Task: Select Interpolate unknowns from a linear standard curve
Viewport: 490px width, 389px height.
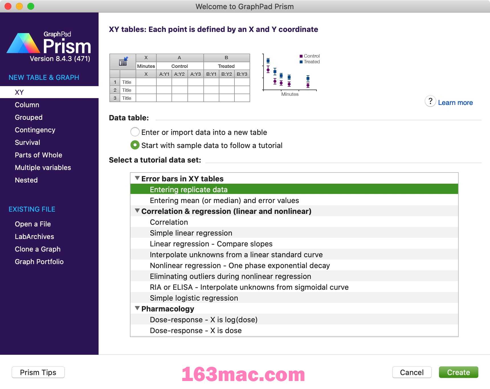Action: tap(294, 254)
